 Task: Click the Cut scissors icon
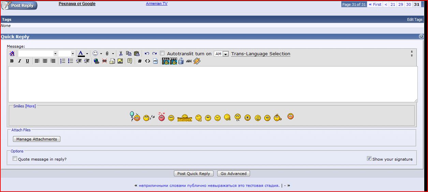(x=121, y=54)
